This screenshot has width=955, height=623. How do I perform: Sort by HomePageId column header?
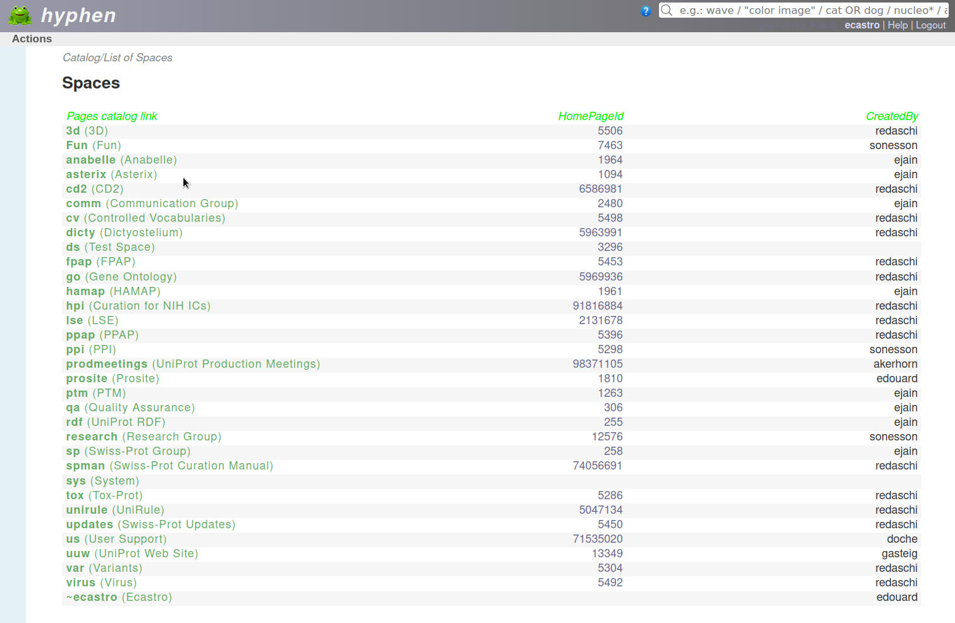[x=591, y=116]
